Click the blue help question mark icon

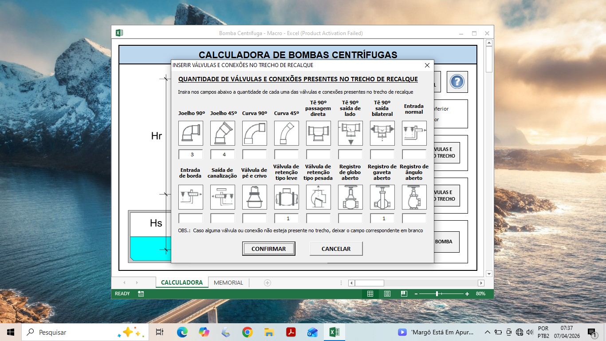[457, 82]
